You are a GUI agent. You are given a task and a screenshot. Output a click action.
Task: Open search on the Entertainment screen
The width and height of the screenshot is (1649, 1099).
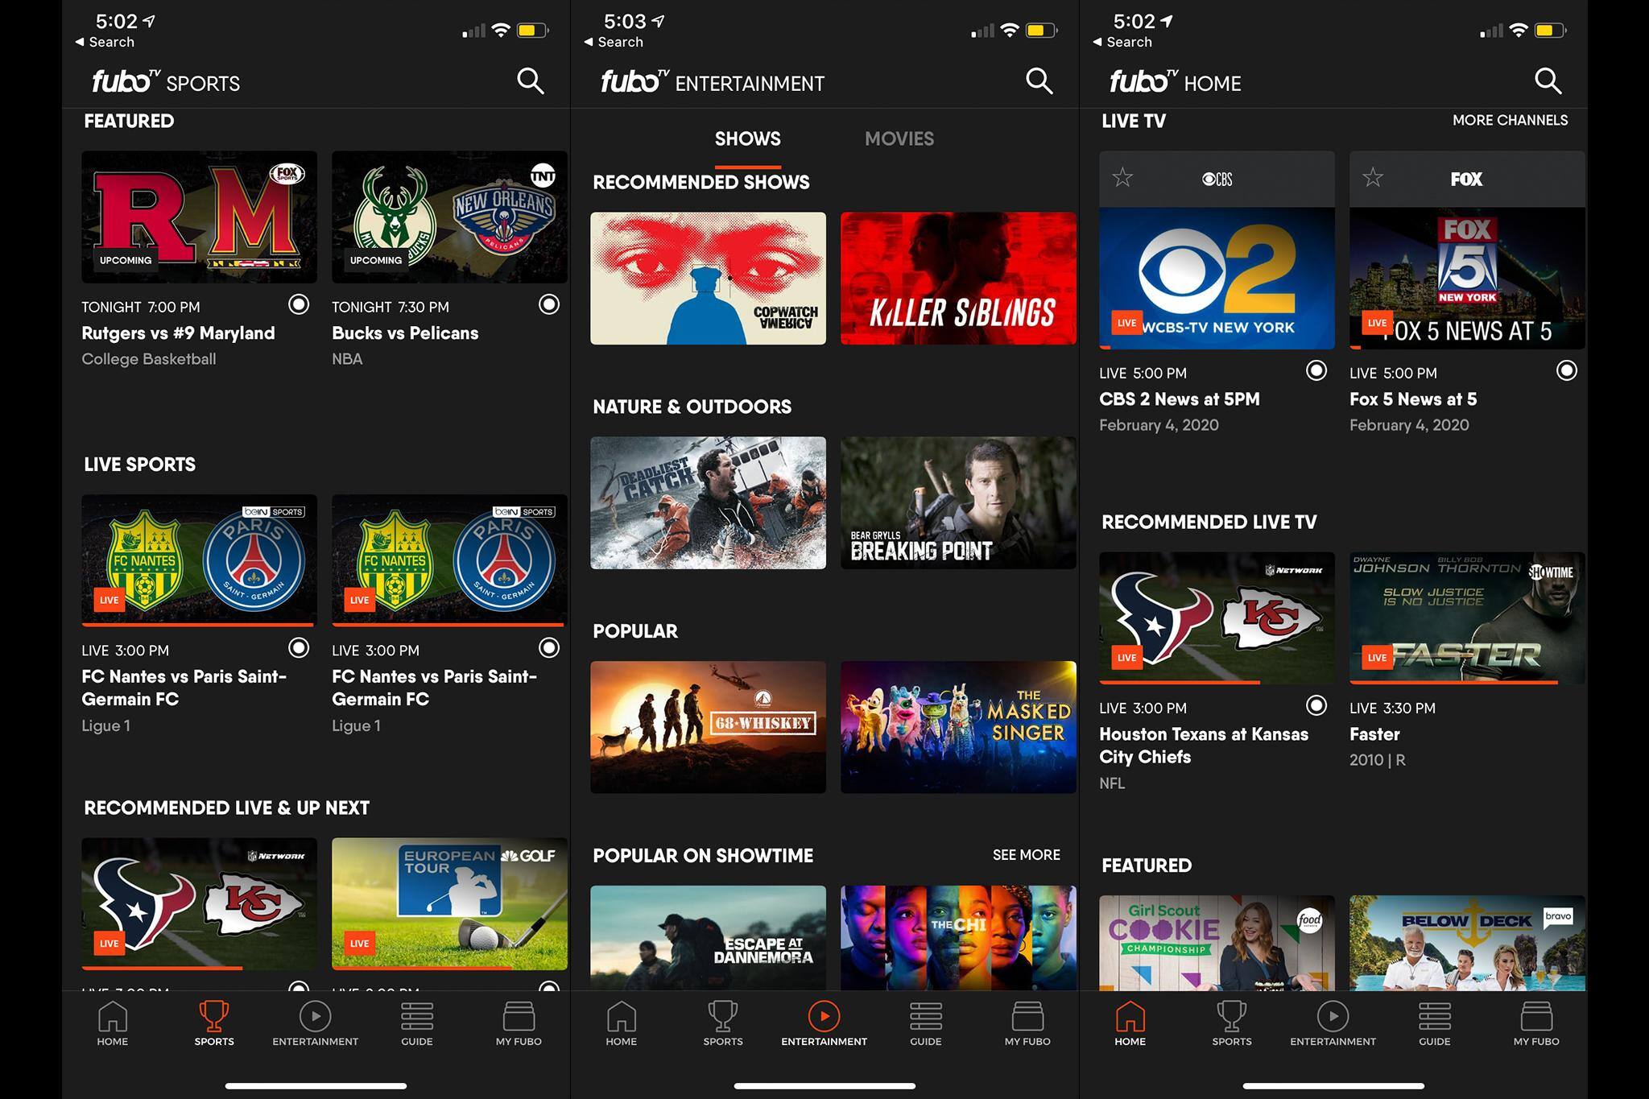(1039, 81)
